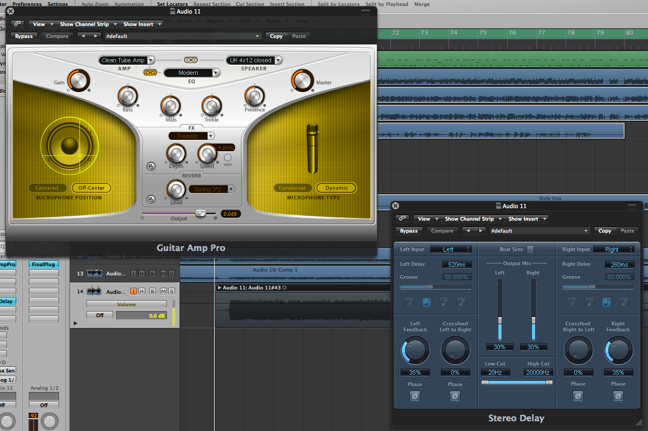
Task: Click Bypass button in Guitar Amp Pro
Action: point(24,36)
